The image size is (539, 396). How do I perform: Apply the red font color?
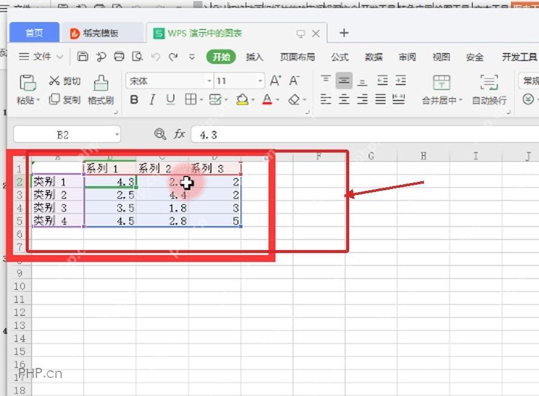click(267, 100)
